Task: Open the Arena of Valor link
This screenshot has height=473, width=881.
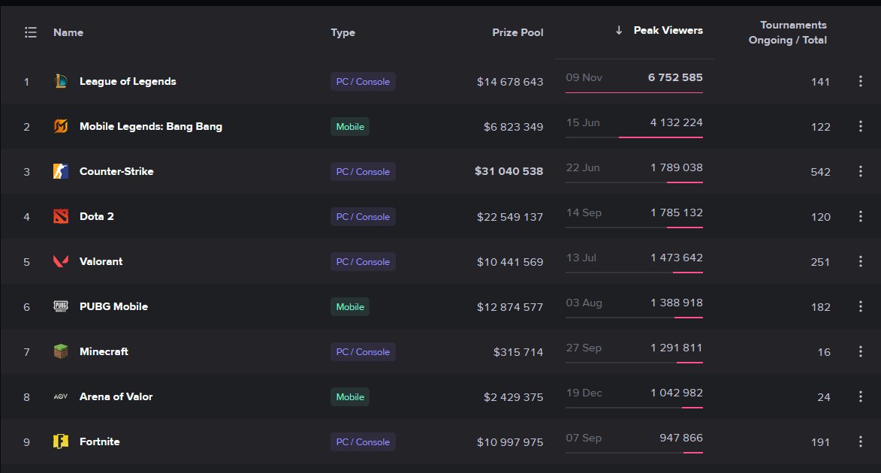Action: coord(116,396)
